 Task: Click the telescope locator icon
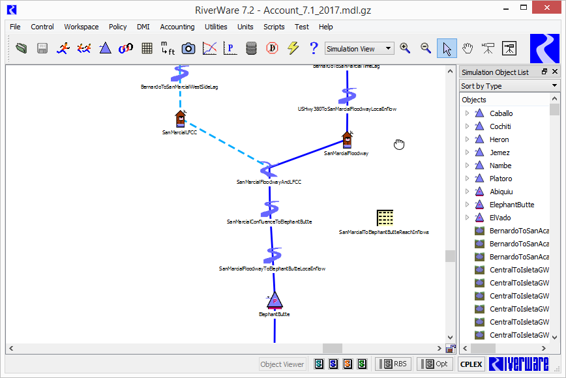(488, 48)
